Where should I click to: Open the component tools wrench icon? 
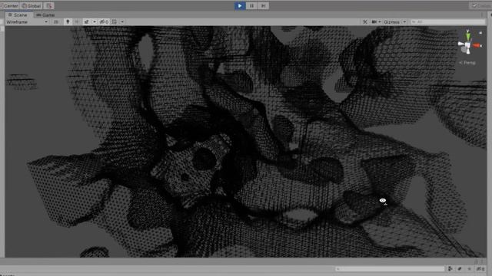pos(365,22)
